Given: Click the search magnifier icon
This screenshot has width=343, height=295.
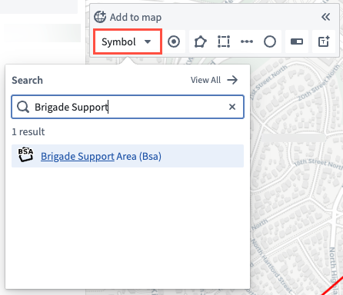Looking at the screenshot, I should 23,107.
